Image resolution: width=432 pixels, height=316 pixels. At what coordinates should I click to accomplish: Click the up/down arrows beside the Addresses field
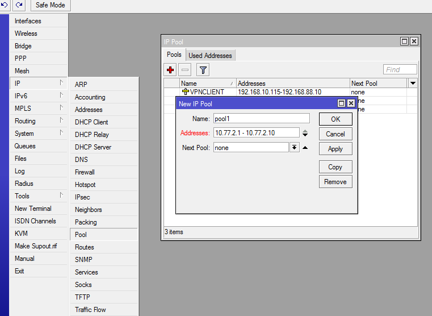coord(305,133)
